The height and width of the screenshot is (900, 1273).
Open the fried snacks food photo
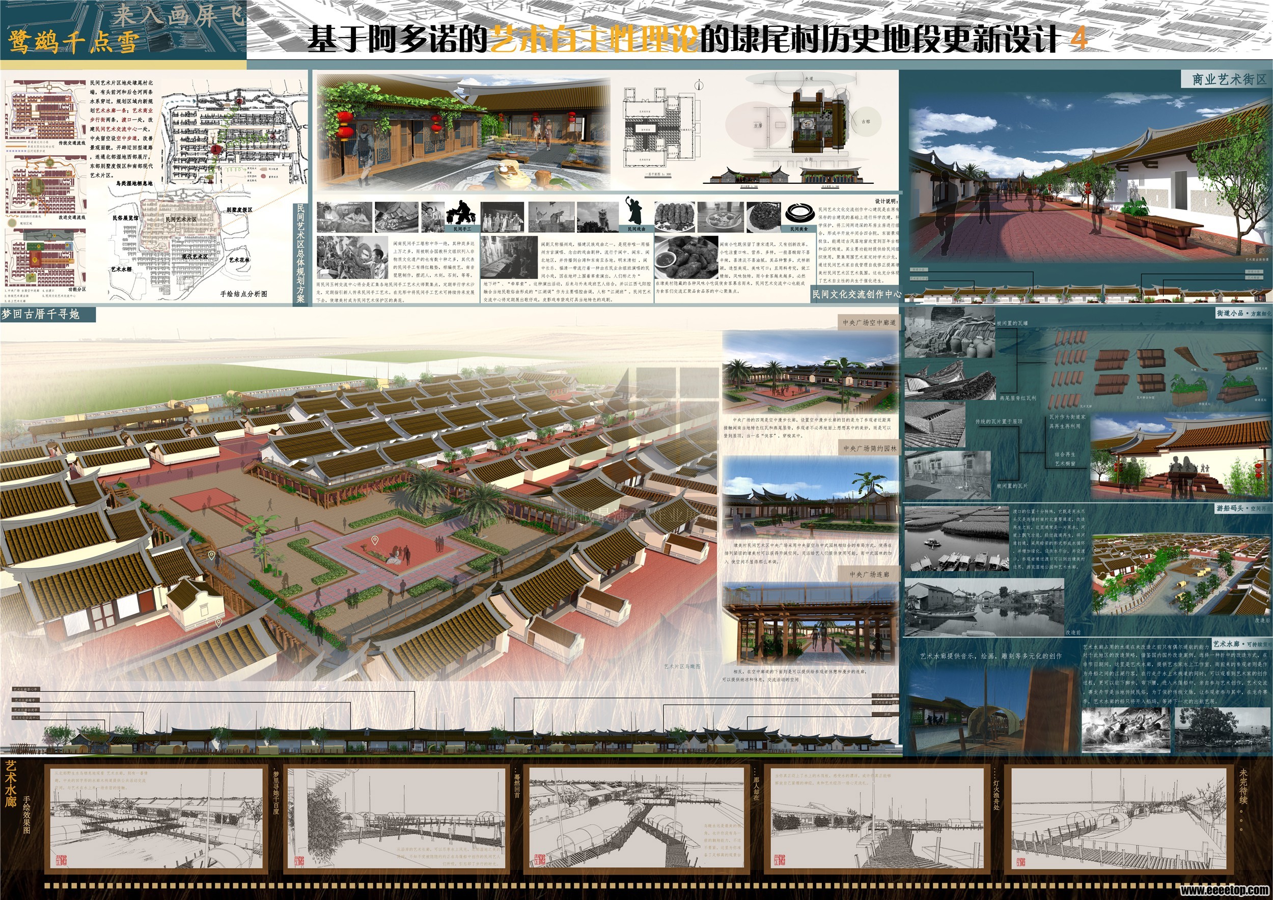click(686, 258)
